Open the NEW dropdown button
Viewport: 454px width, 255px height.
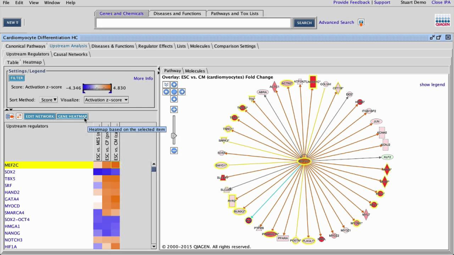12,23
